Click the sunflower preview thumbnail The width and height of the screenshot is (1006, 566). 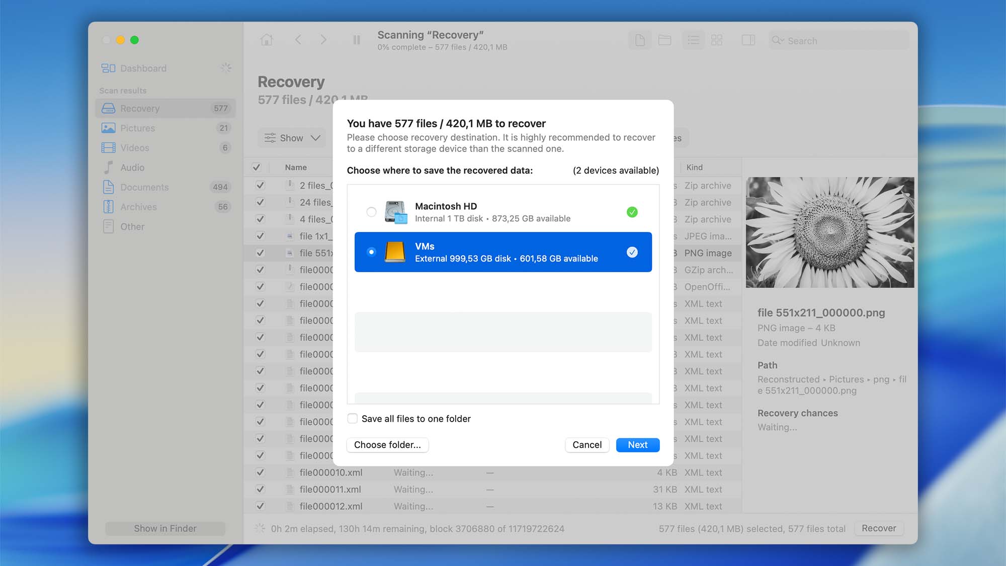[830, 232]
